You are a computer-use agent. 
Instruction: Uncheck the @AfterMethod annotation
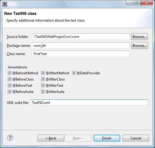point(43,73)
